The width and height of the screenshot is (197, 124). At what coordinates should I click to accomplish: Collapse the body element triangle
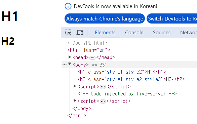pyautogui.click(x=70, y=64)
